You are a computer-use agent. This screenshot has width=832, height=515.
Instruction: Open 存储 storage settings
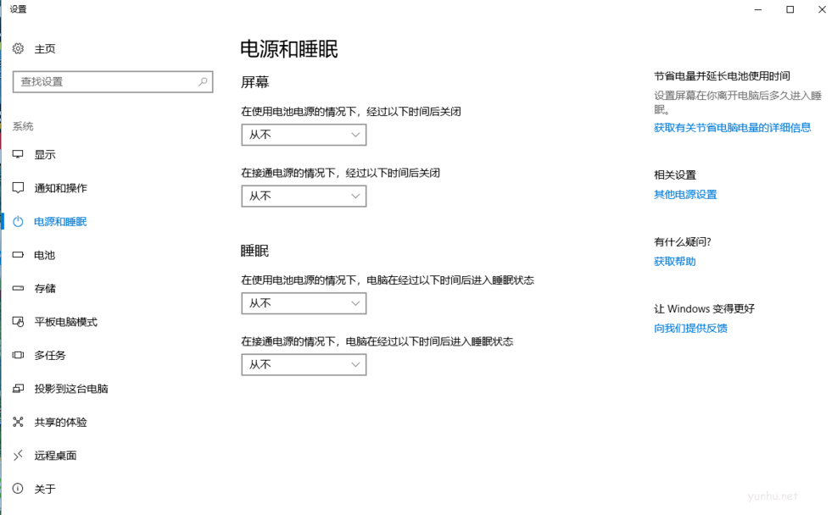[44, 288]
